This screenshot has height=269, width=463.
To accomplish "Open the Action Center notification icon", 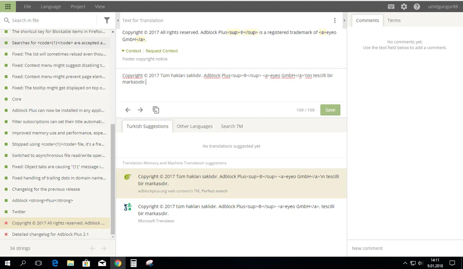I will pyautogui.click(x=452, y=263).
